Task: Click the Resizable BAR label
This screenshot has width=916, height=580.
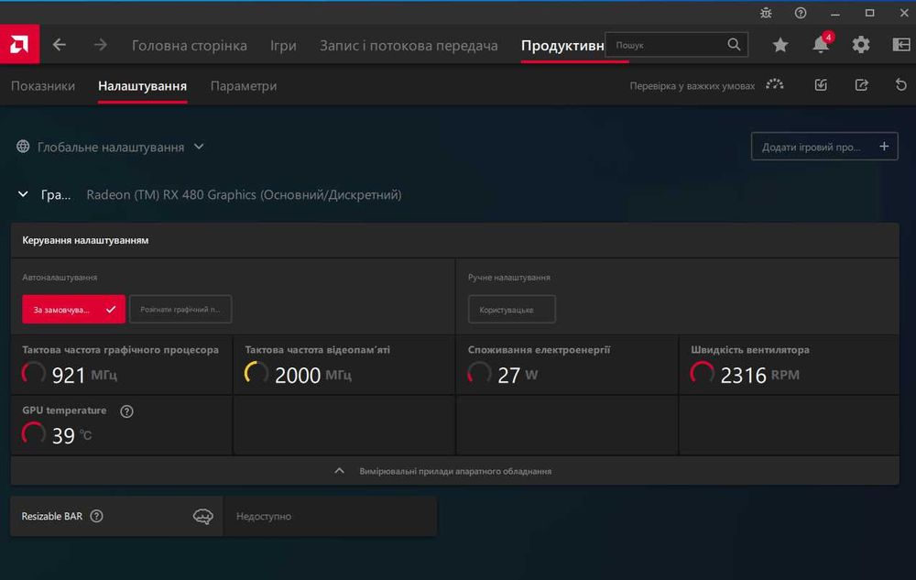Action: (52, 517)
